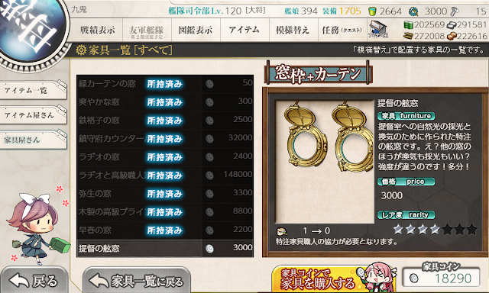Click the 戻る back button

34,281
